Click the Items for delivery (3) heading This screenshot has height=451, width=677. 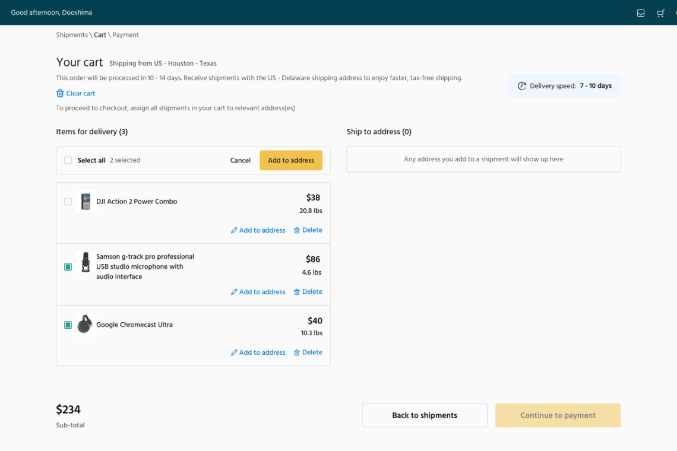[x=92, y=132]
